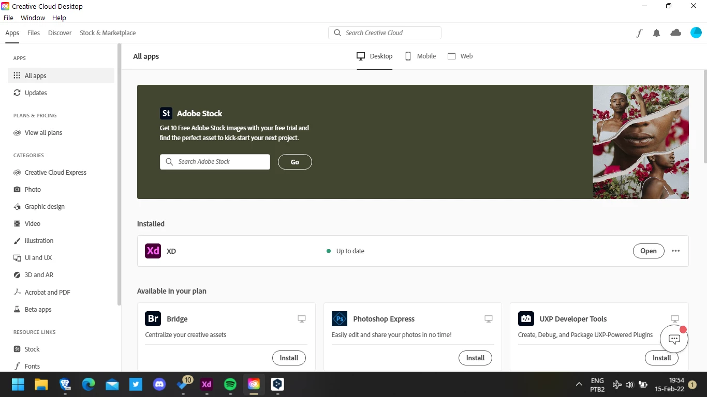This screenshot has height=397, width=707.
Task: Install Photoshop Express
Action: 475,358
